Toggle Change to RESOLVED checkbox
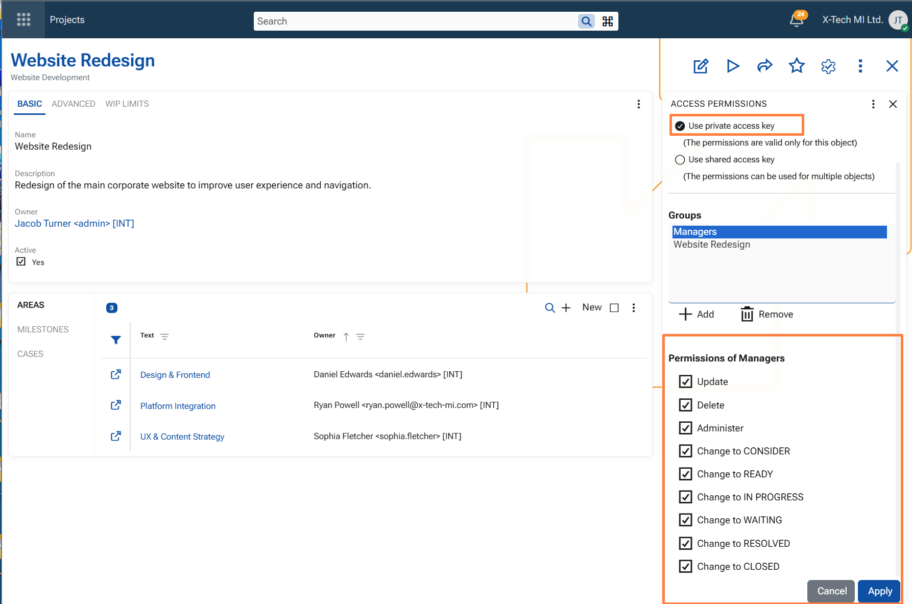Screen dimensions: 912x604 point(685,543)
